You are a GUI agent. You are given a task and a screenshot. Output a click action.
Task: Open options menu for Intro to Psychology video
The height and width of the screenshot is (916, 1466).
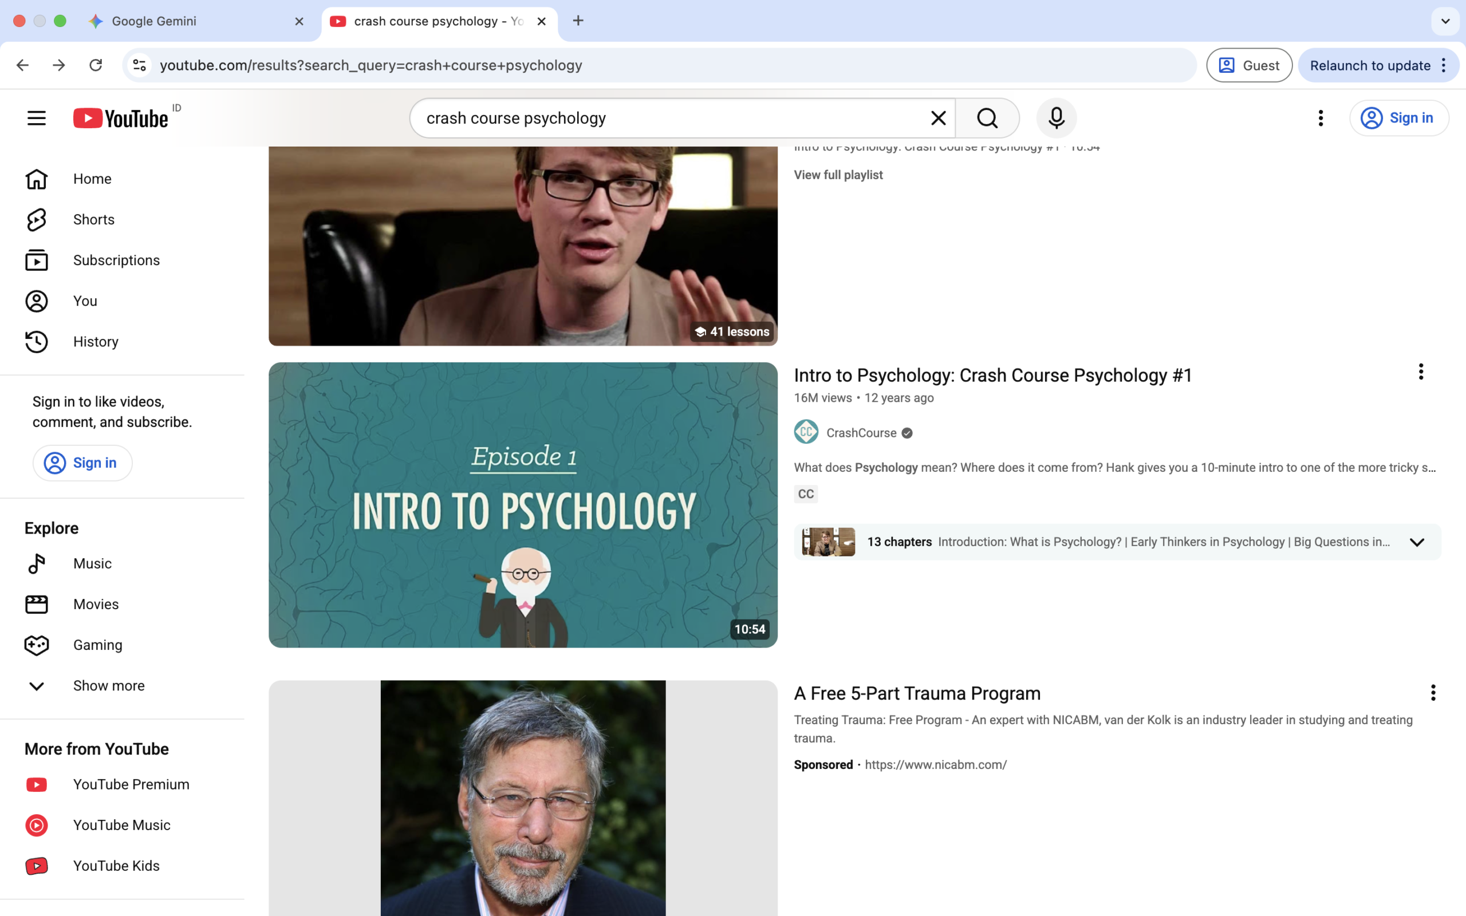click(x=1421, y=372)
